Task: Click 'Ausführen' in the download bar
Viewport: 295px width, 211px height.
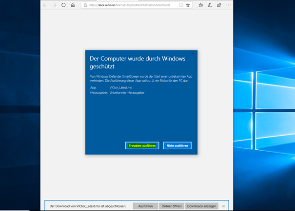Action: click(x=146, y=206)
